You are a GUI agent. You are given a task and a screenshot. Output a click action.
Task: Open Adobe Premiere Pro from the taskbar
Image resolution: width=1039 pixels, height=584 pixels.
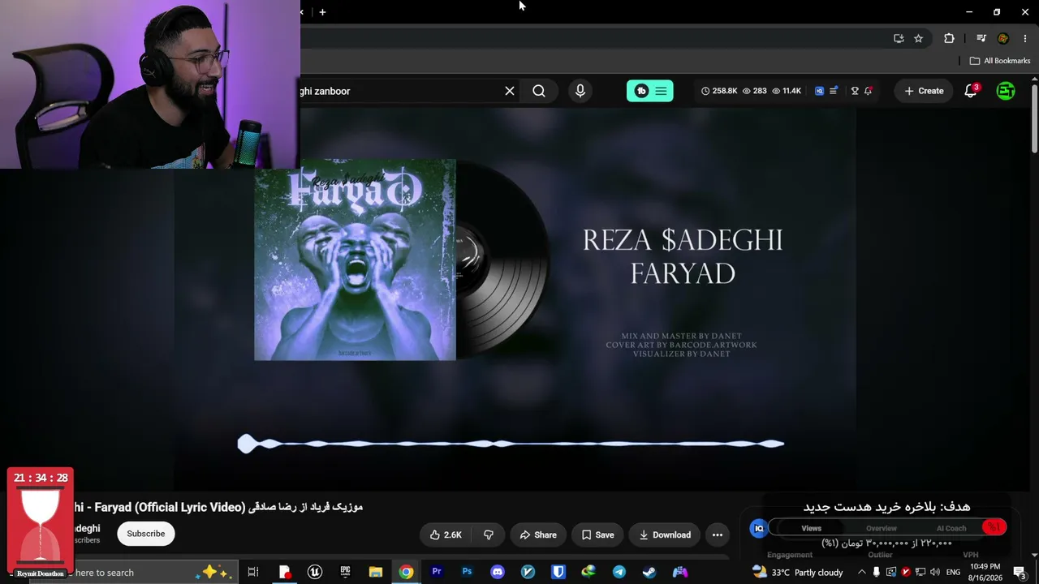437,572
